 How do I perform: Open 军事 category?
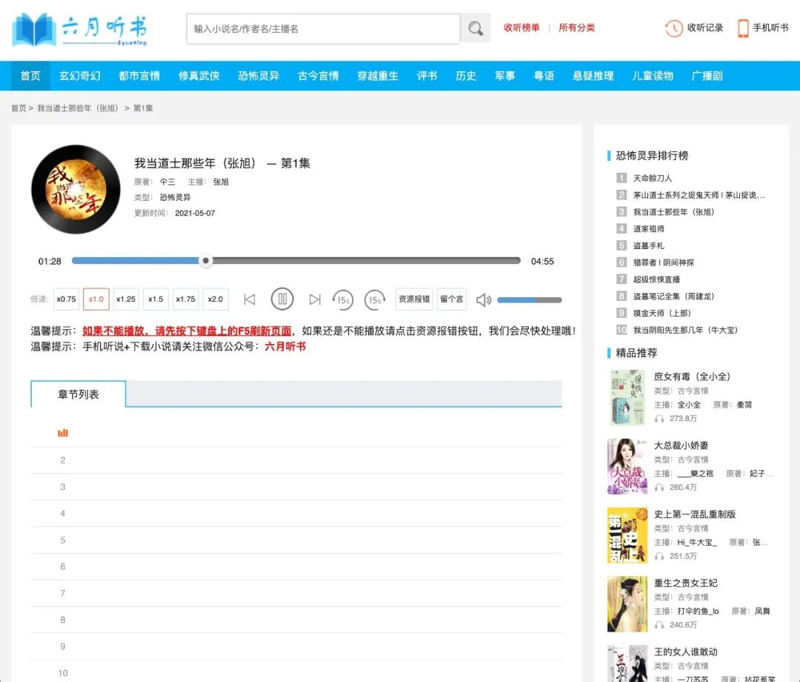(504, 76)
